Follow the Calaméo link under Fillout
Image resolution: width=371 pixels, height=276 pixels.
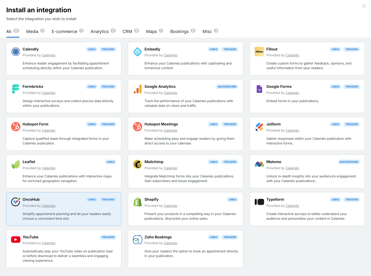(x=292, y=55)
